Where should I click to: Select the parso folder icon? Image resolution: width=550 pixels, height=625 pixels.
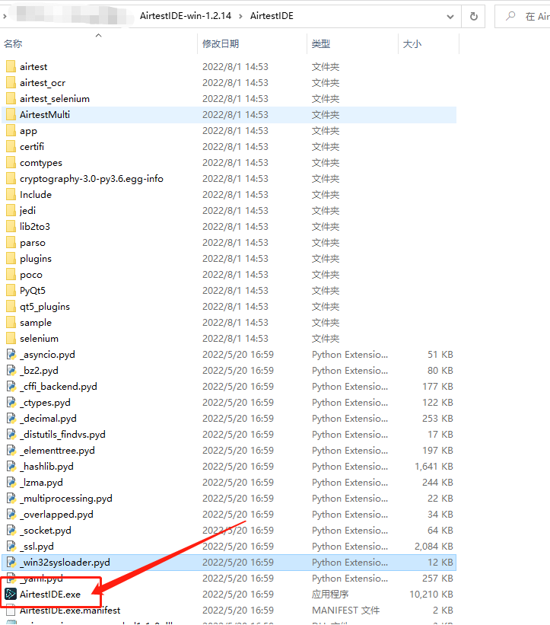click(x=11, y=242)
